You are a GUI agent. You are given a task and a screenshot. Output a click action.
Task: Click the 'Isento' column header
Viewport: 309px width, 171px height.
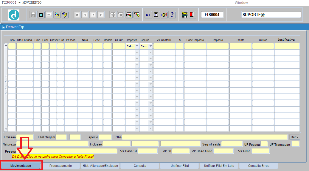coord(240,40)
